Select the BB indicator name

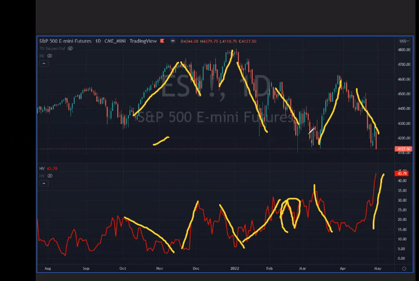(42, 56)
